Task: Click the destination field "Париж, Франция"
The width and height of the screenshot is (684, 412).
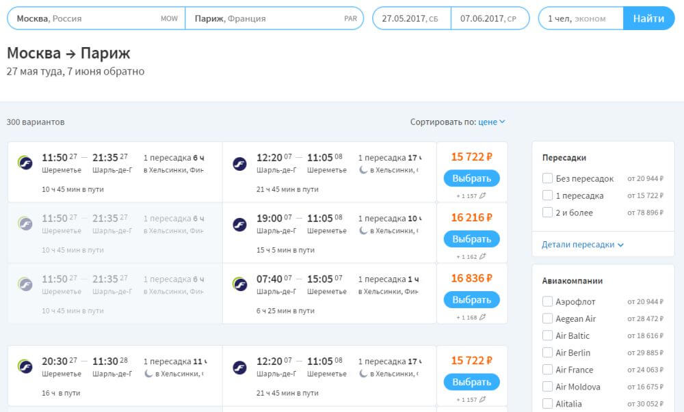Action: click(x=274, y=18)
